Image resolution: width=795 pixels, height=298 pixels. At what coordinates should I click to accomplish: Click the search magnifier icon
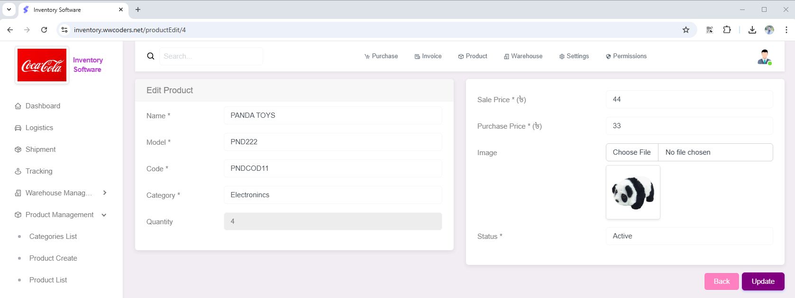(x=151, y=56)
